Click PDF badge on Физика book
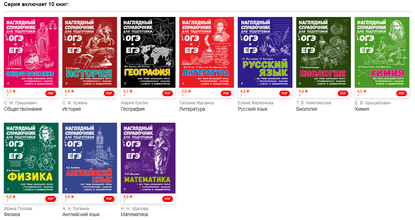415x220 pixels. (x=51, y=199)
